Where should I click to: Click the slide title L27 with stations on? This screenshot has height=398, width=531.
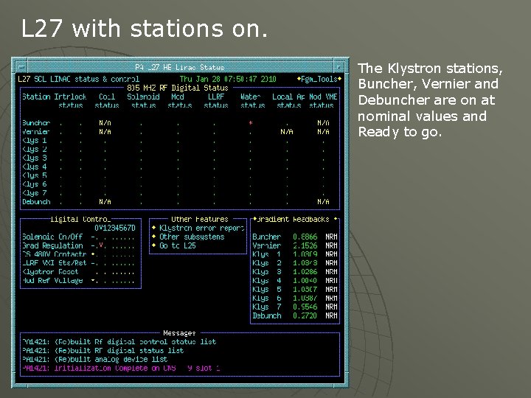click(x=145, y=29)
